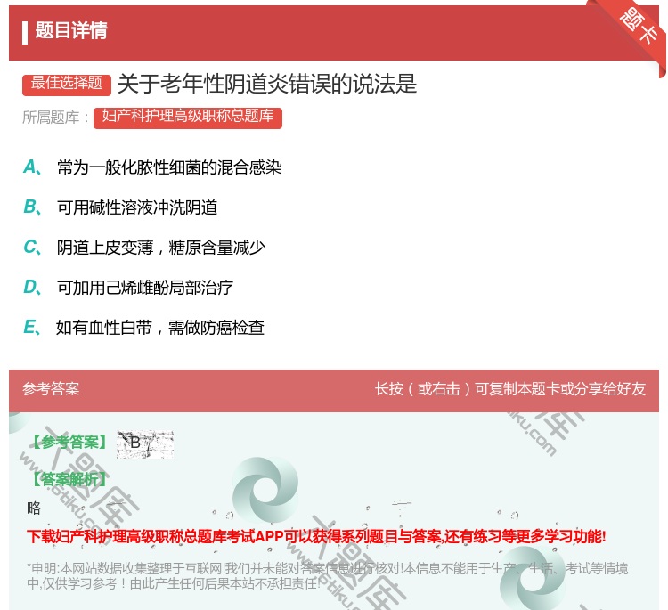The height and width of the screenshot is (610, 668).
Task: Click the 题卡 corner ribbon
Action: (x=638, y=27)
